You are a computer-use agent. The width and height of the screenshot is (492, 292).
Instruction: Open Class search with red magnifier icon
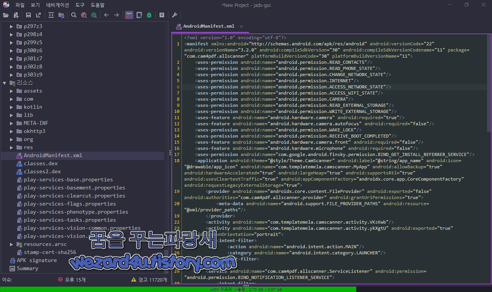click(x=84, y=15)
